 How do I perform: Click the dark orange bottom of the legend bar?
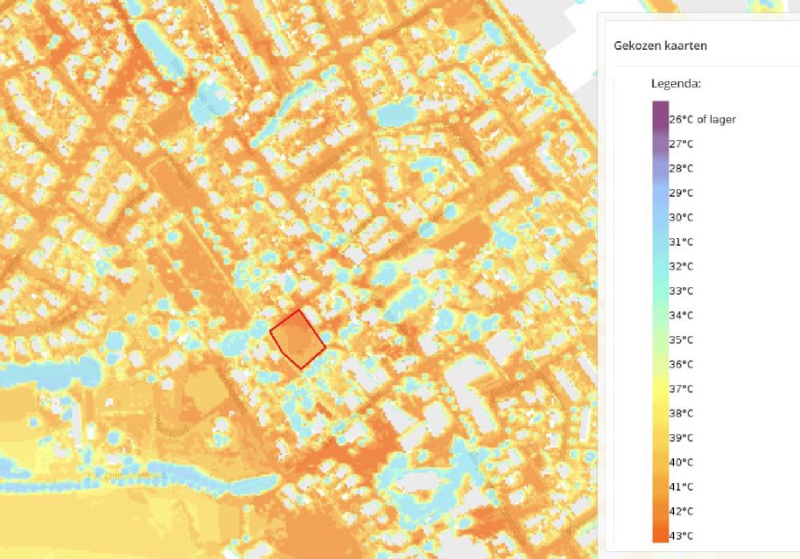click(x=660, y=535)
